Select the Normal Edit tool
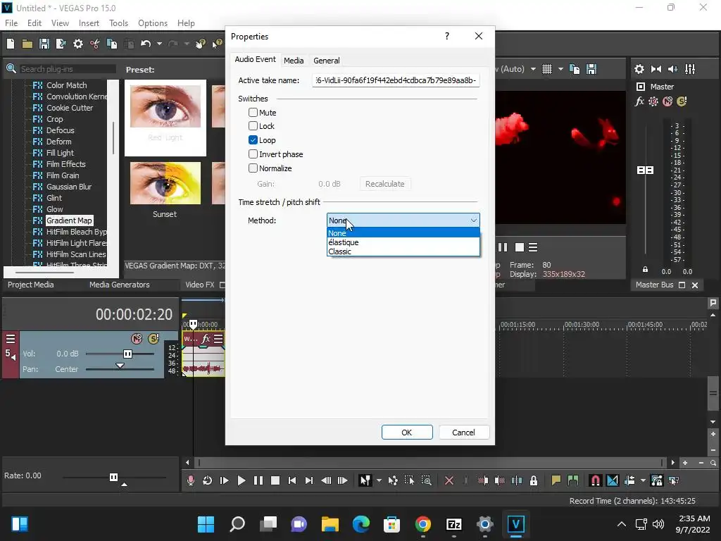The image size is (721, 541). click(x=365, y=480)
